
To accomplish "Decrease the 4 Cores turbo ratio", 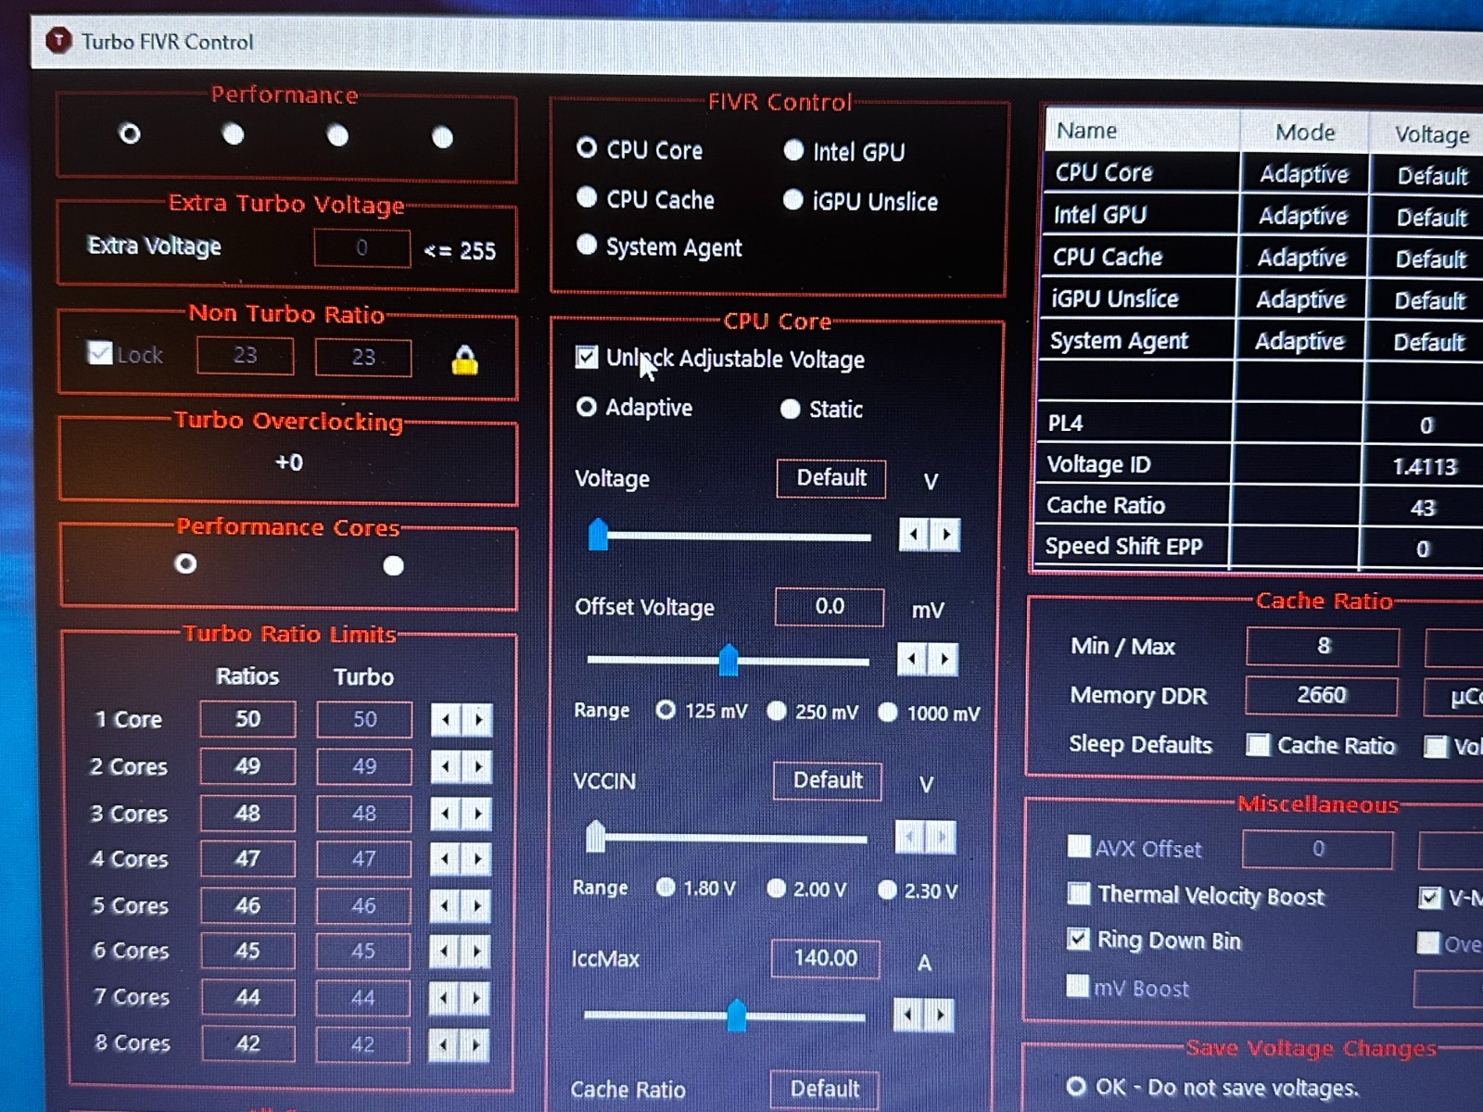I will pyautogui.click(x=445, y=859).
